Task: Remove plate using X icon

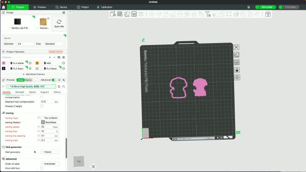Action: pyautogui.click(x=236, y=47)
